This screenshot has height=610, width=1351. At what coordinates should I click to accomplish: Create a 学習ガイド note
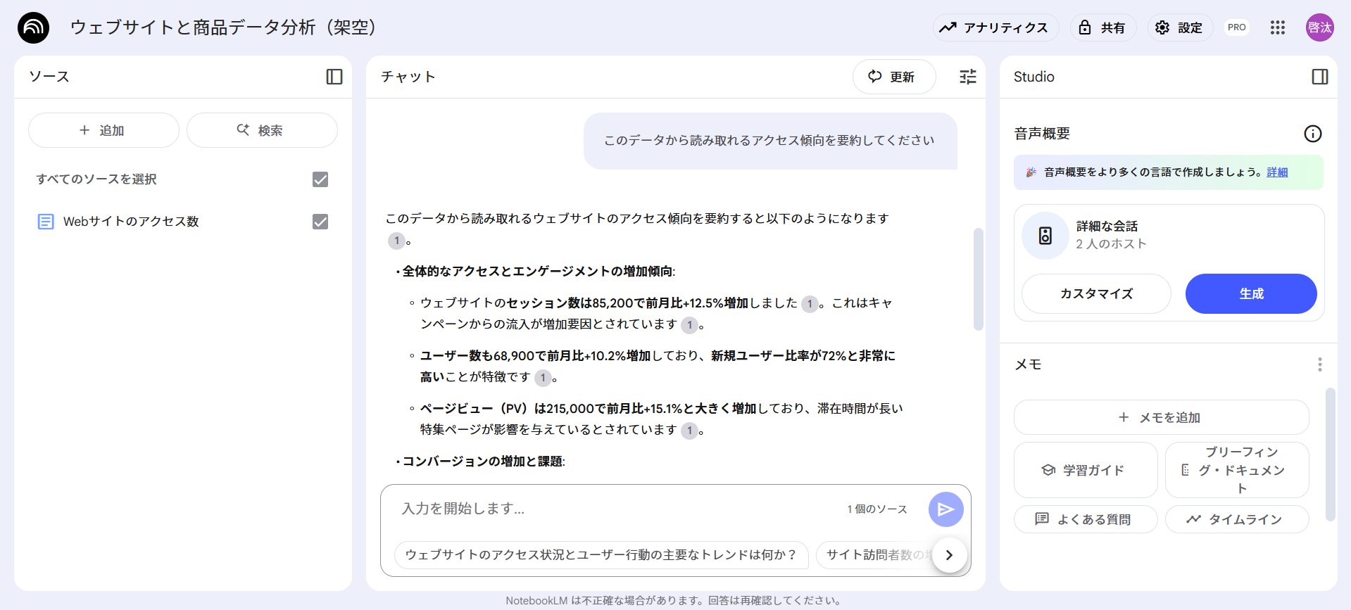(1086, 470)
